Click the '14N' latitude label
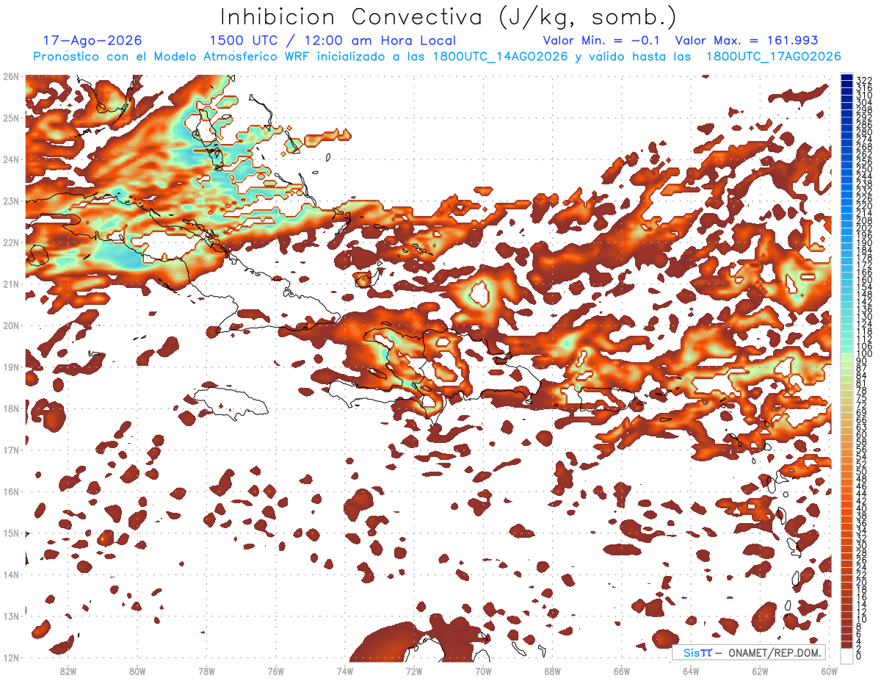This screenshot has width=881, height=681. [10, 574]
